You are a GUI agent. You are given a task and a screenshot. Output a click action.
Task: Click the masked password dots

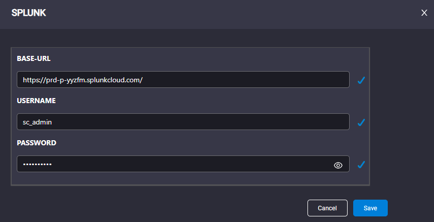(x=37, y=164)
